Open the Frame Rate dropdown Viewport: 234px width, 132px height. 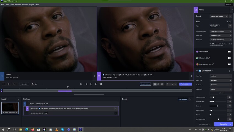[x=221, y=40]
